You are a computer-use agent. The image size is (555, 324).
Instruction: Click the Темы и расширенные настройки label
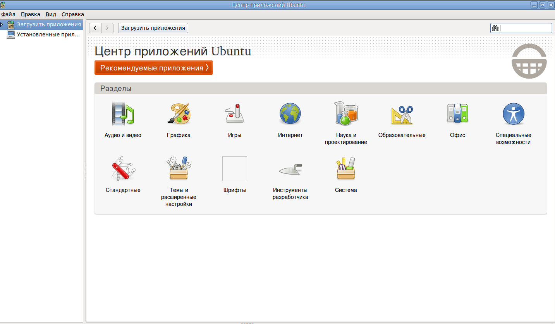click(179, 197)
